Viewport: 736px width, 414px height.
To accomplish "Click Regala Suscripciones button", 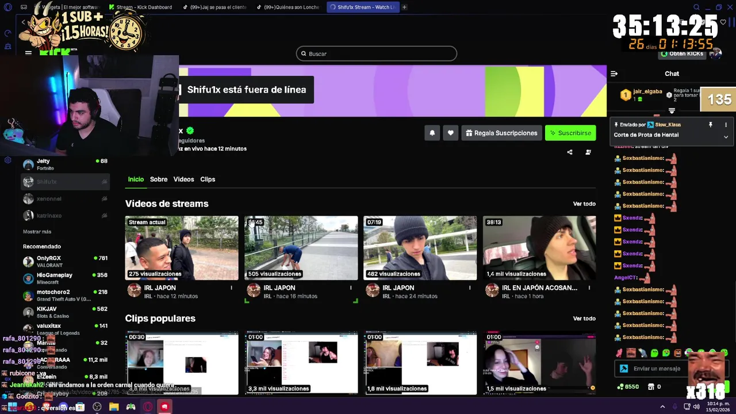I will coord(501,133).
